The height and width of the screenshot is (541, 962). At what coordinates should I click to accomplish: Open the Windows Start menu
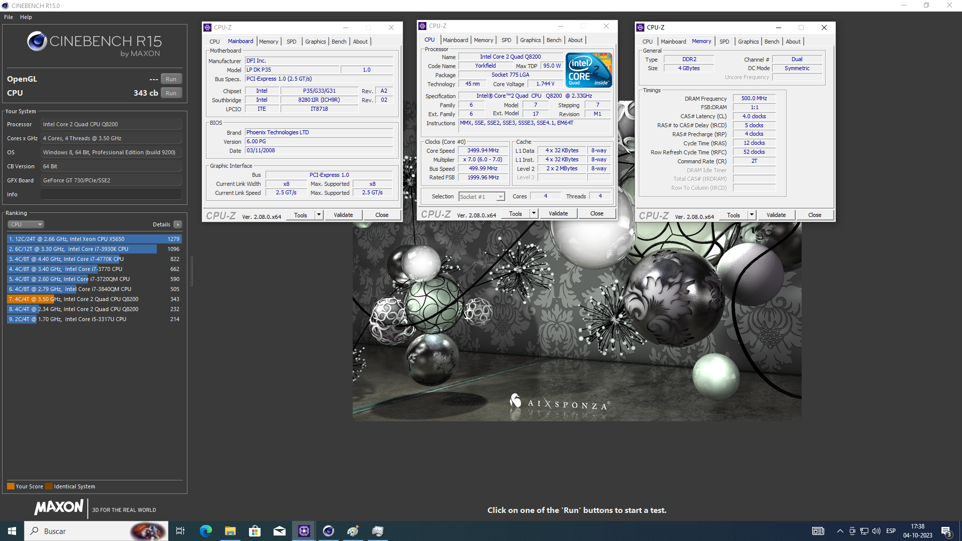click(x=12, y=531)
